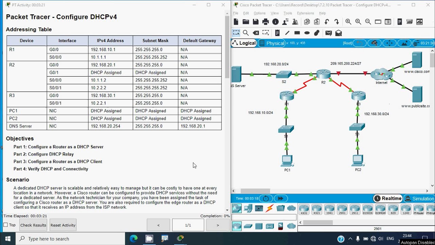Click the Zoom In magnifier icon
The image size is (435, 245).
348,22
